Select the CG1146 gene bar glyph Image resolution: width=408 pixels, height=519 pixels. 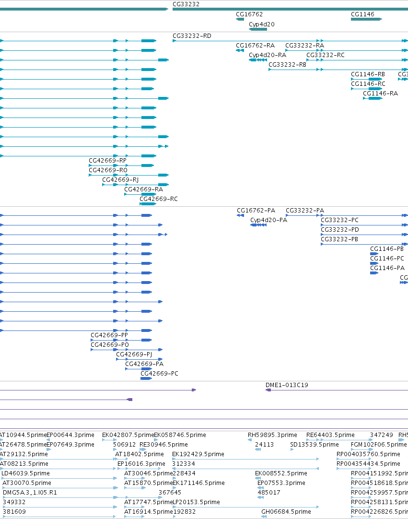(366, 19)
